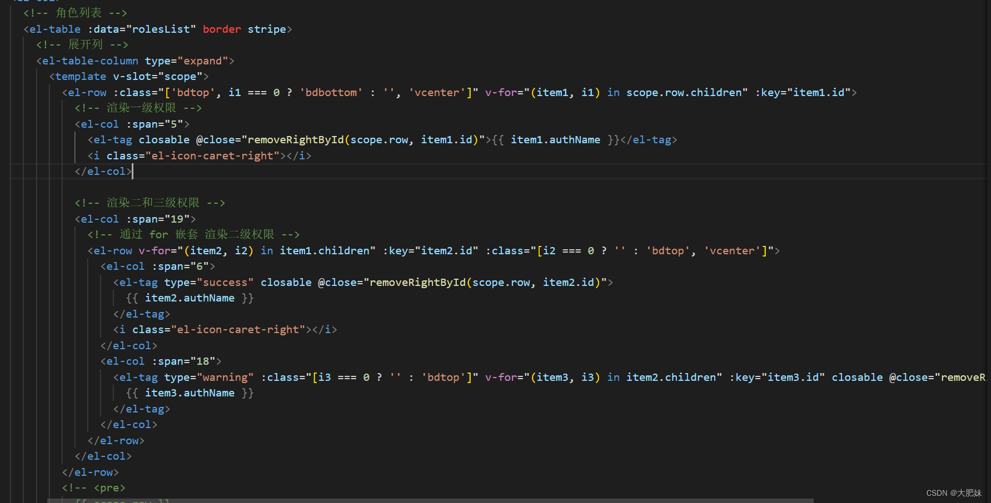Click the horizontal scrollbar at bottom
The image size is (991, 503).
click(x=431, y=500)
